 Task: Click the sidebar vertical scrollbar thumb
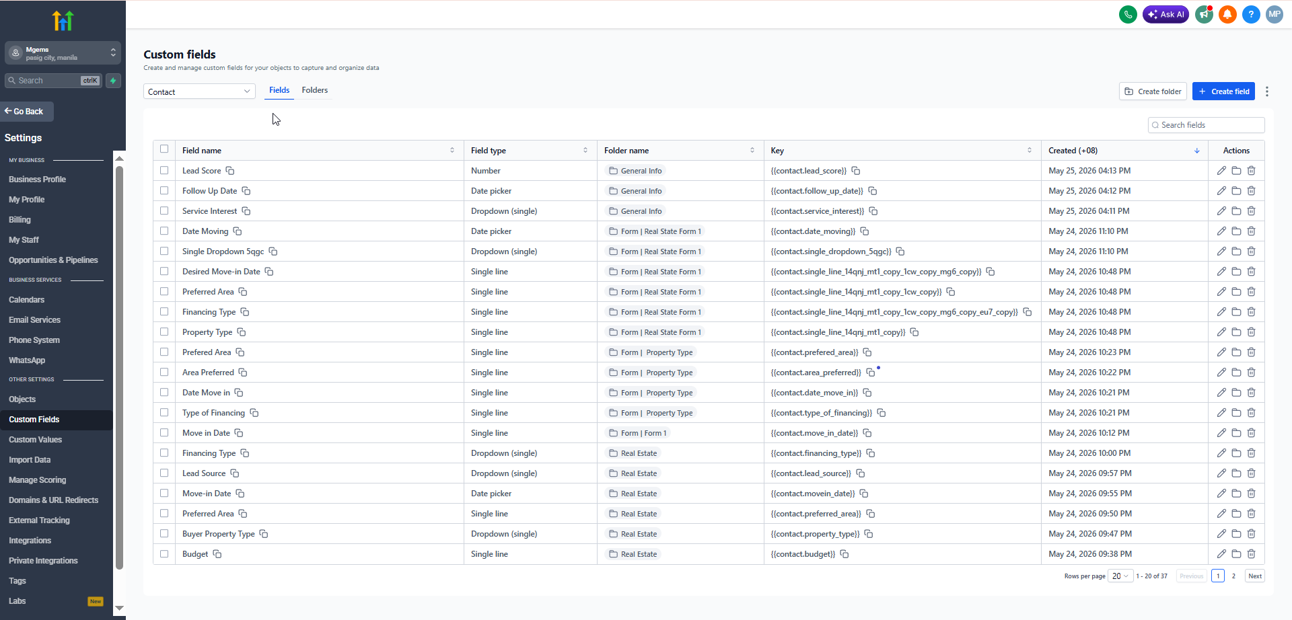pos(119,367)
